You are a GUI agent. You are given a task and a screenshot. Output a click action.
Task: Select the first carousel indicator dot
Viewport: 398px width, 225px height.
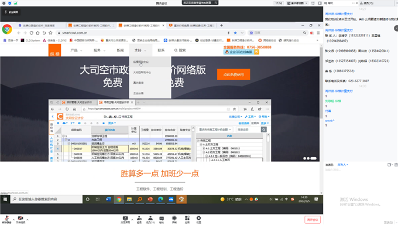304,158
